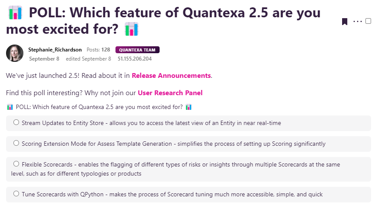Open the User Research Panel link
This screenshot has width=378, height=205.
(x=170, y=93)
